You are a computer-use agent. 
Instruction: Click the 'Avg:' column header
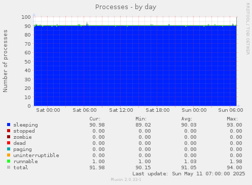point(187,119)
